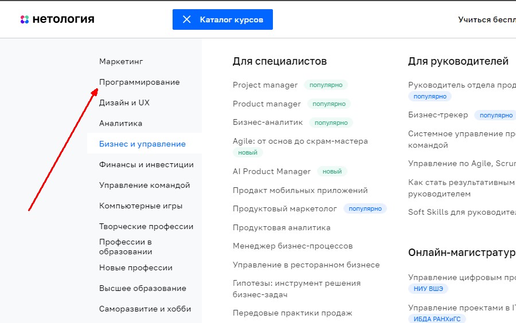516x323 pixels.
Task: Open Soft Skills для руководителей course
Action: tap(462, 212)
